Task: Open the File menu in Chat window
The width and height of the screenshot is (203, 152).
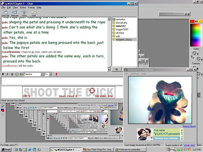Action: [x=3, y=8]
